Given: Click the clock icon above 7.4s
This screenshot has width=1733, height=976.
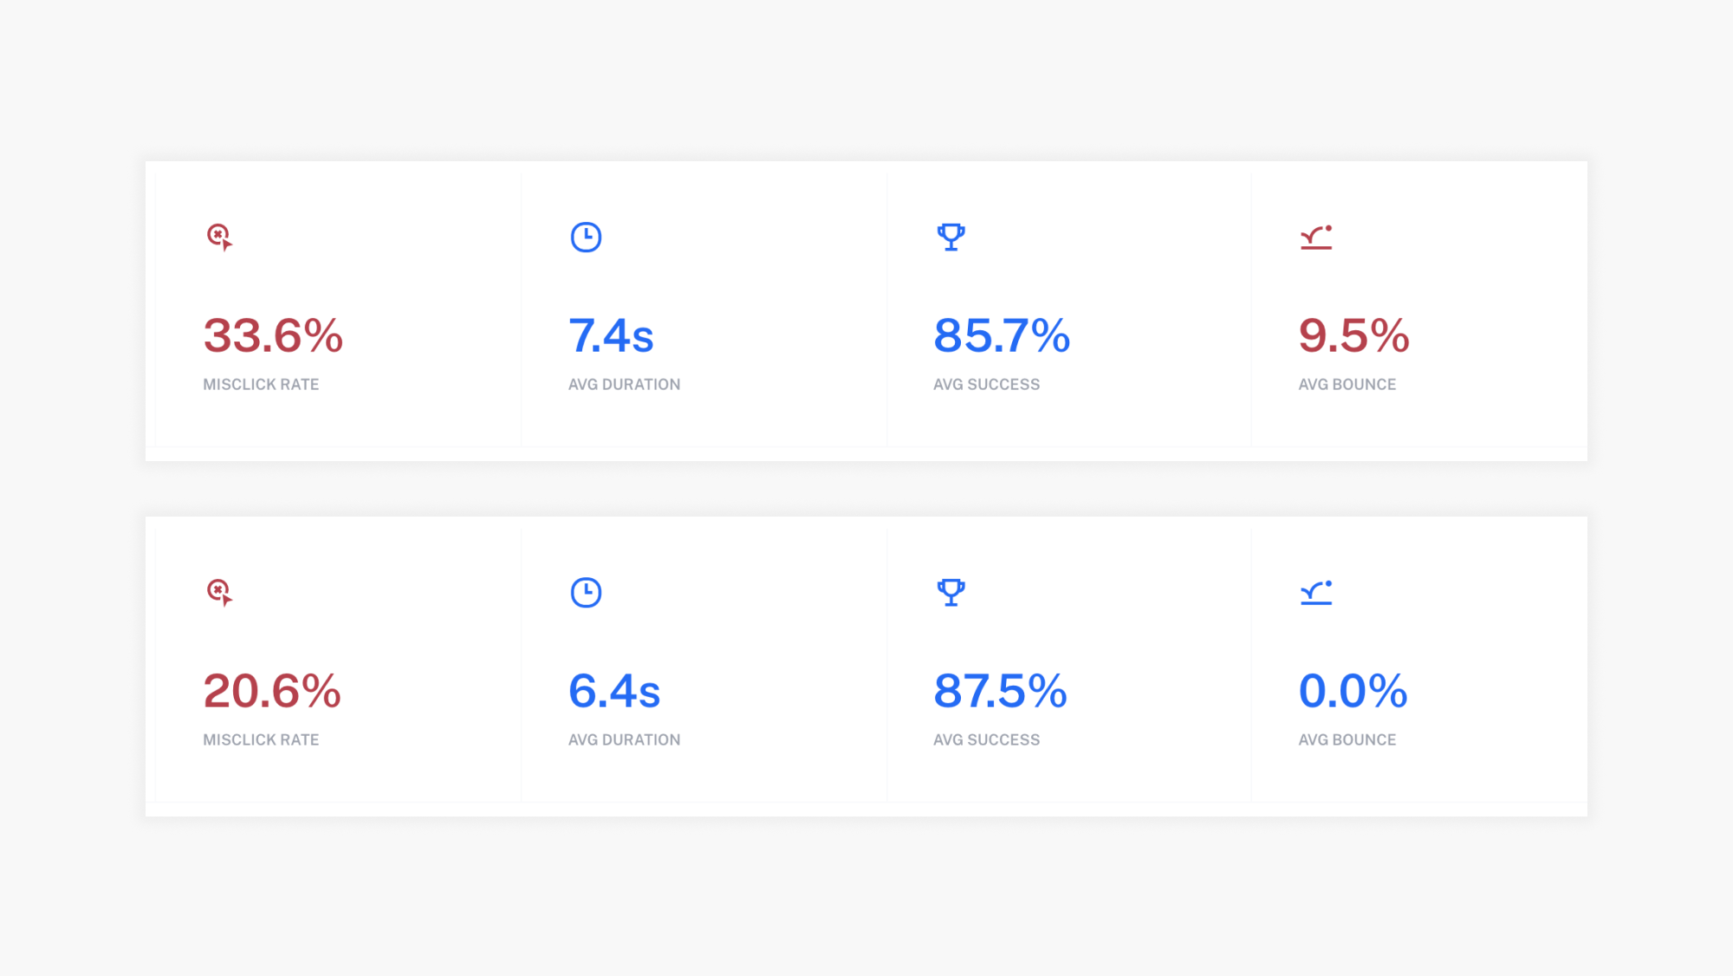Looking at the screenshot, I should pyautogui.click(x=586, y=237).
